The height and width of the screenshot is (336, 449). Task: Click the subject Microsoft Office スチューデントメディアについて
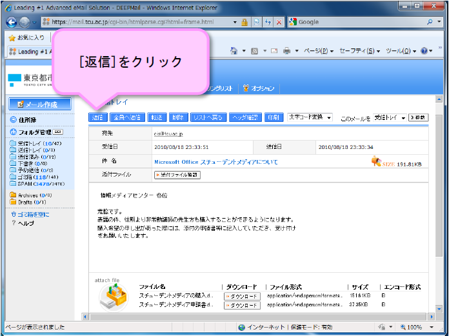[216, 162]
